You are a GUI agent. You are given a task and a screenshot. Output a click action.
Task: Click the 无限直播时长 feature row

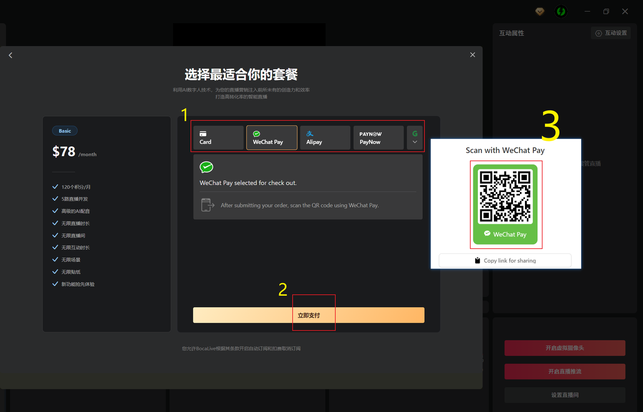pos(71,223)
